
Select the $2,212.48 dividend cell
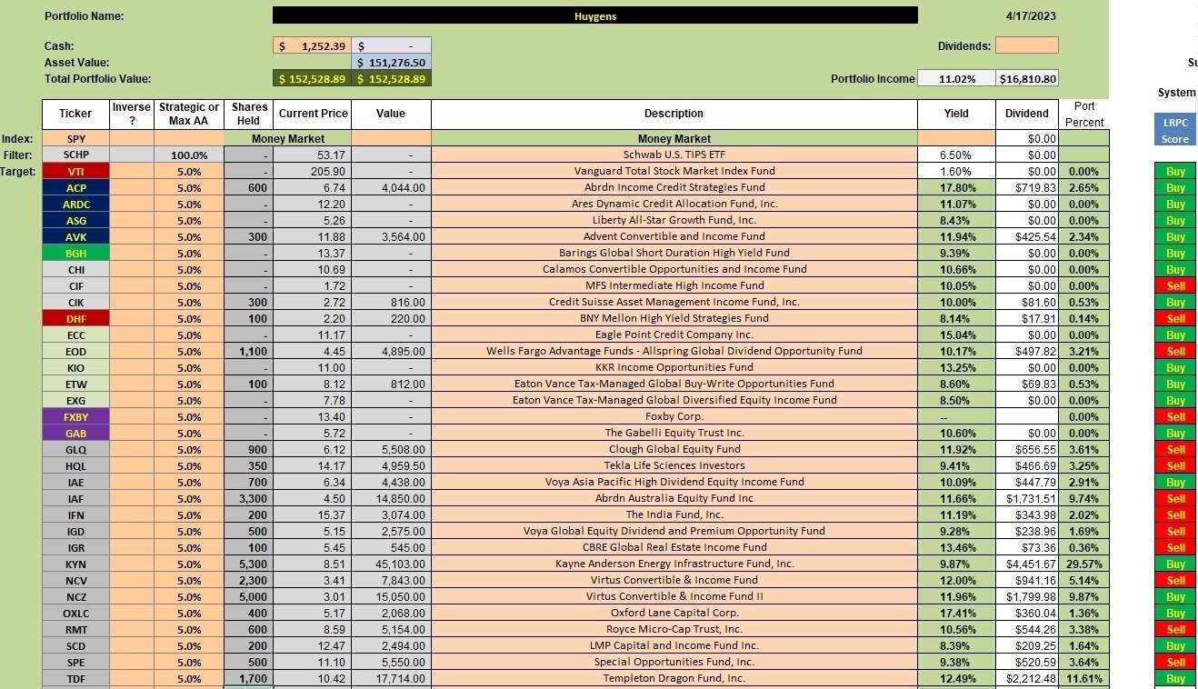1028,679
